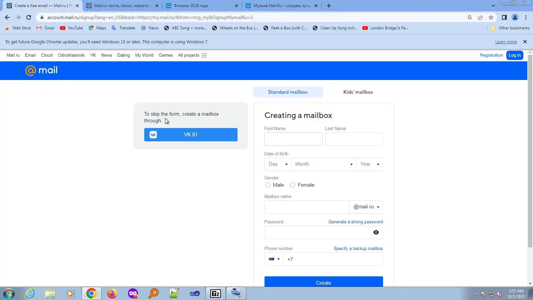
Task: Show hidden system tray icons
Action: coord(475,294)
